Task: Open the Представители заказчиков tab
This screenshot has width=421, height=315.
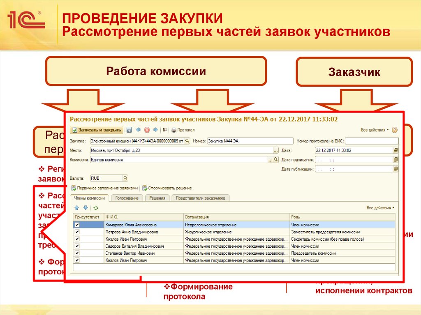Action: tap(201, 198)
